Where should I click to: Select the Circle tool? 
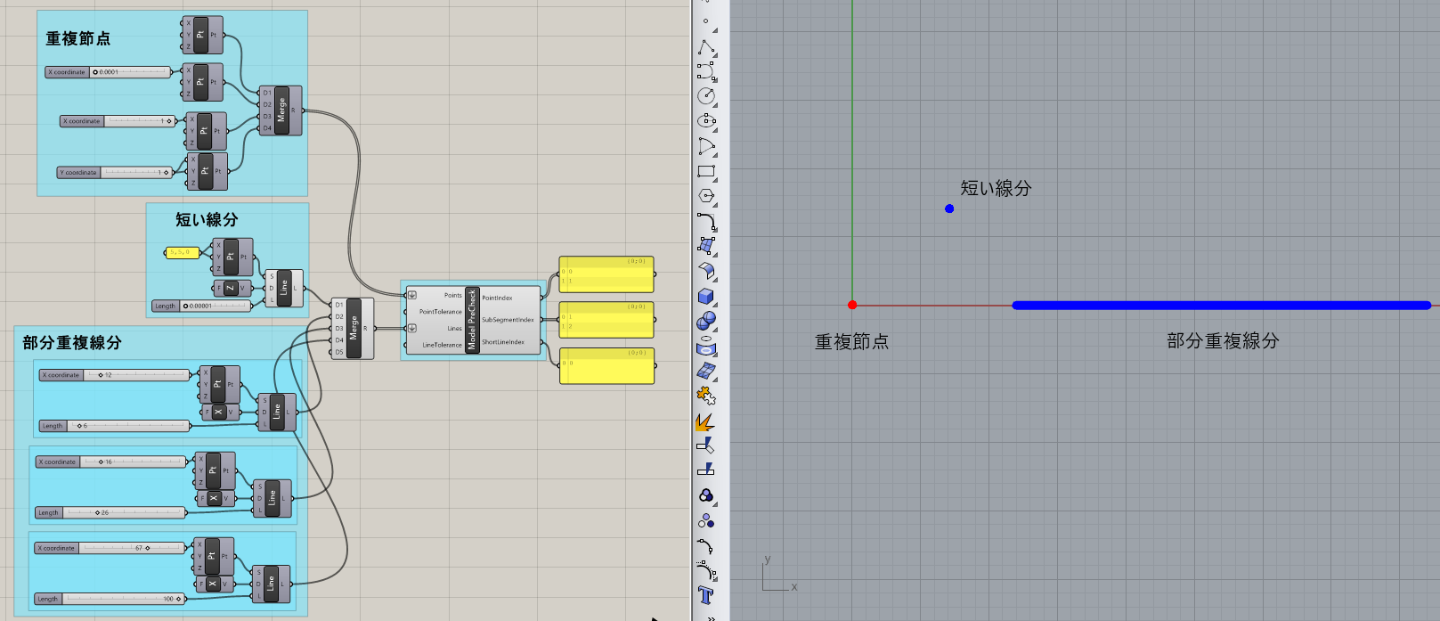(x=706, y=95)
